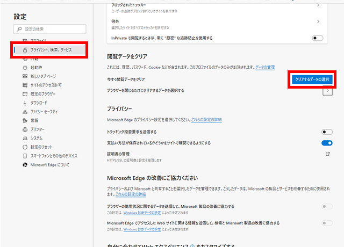This screenshot has width=344, height=247.
Task: Open clear data on browser close chevron
Action: [x=327, y=91]
